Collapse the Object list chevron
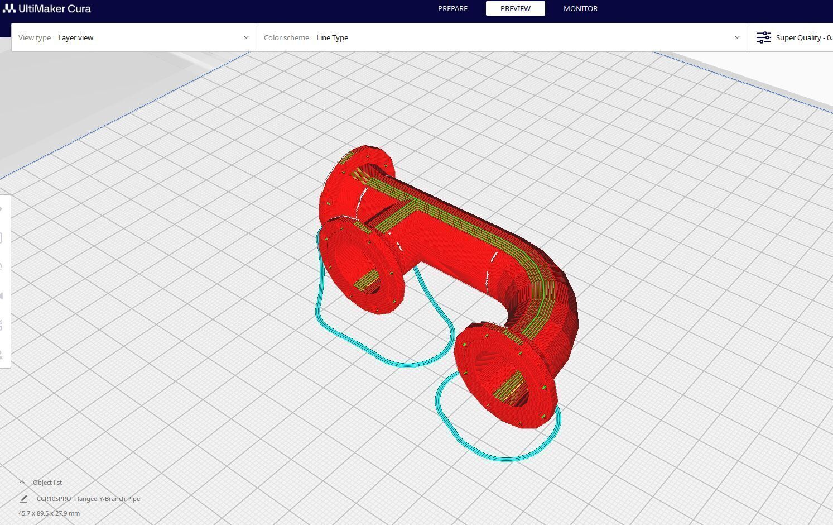The width and height of the screenshot is (833, 525). (22, 482)
